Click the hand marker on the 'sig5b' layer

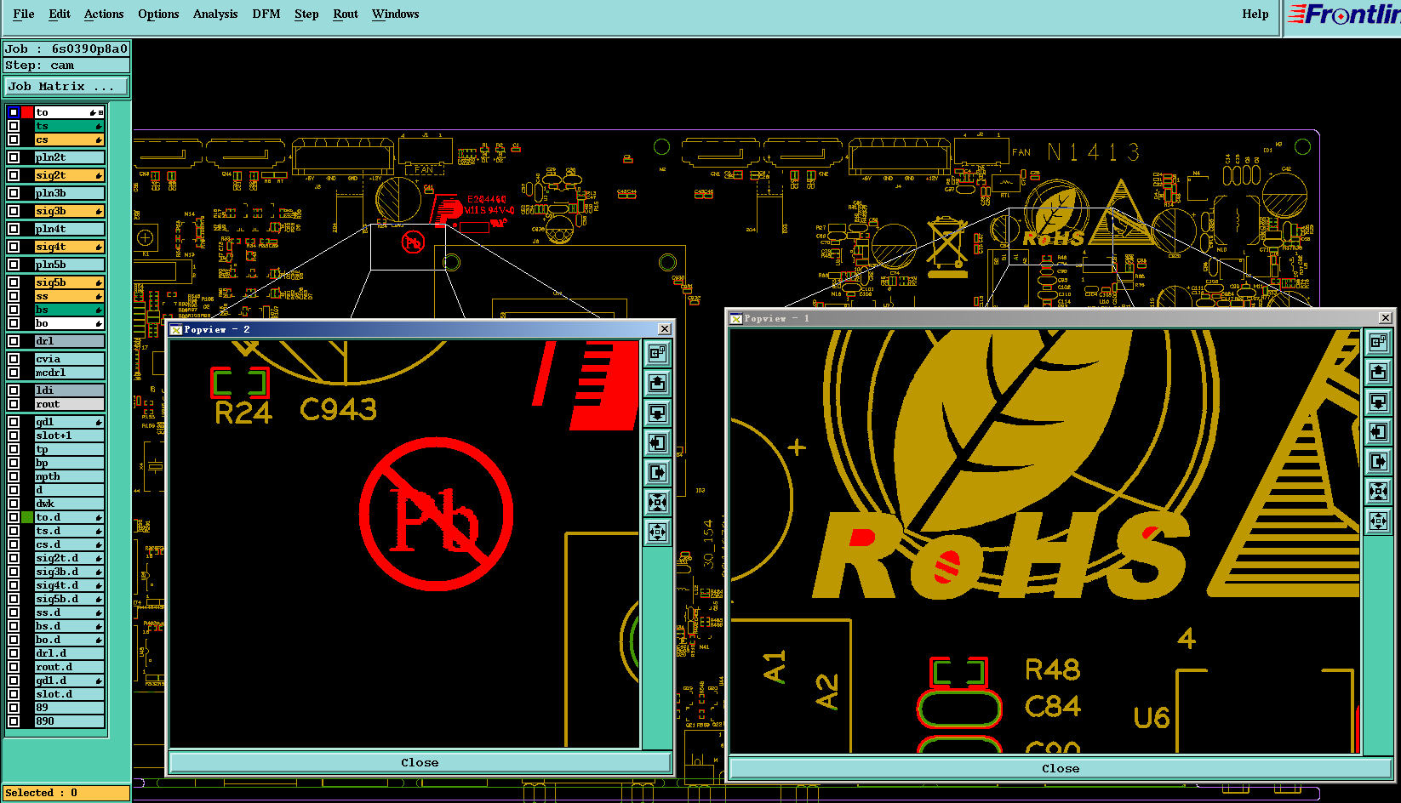coord(99,282)
